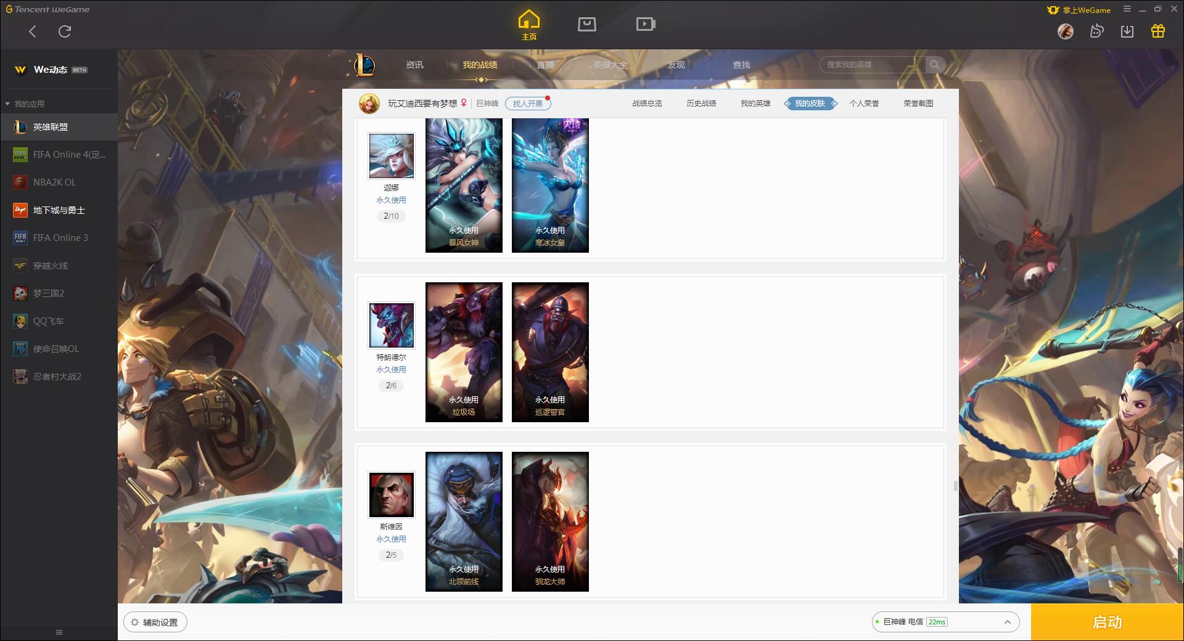1184x641 pixels.
Task: Click the back arrow navigation icon
Action: [x=33, y=31]
